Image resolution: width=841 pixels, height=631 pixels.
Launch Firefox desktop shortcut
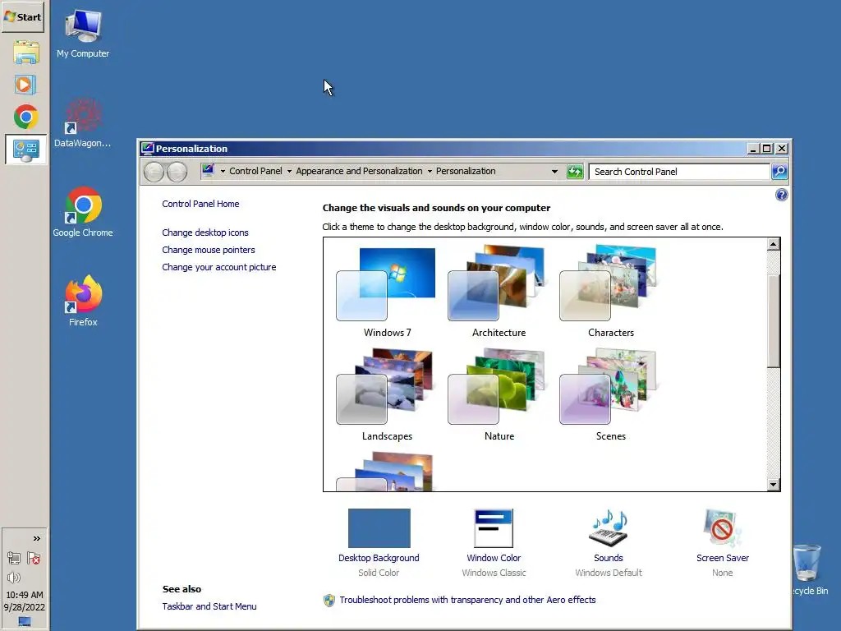(x=83, y=301)
